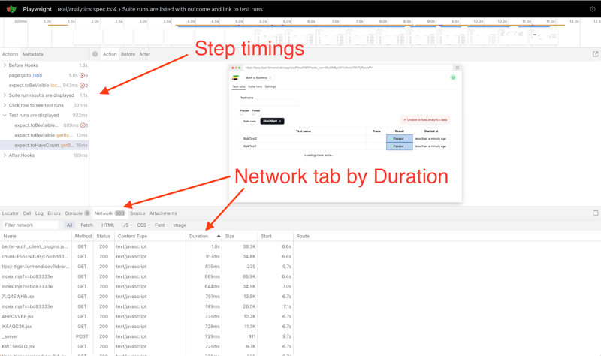Expand Click row to see test runs

5,105
